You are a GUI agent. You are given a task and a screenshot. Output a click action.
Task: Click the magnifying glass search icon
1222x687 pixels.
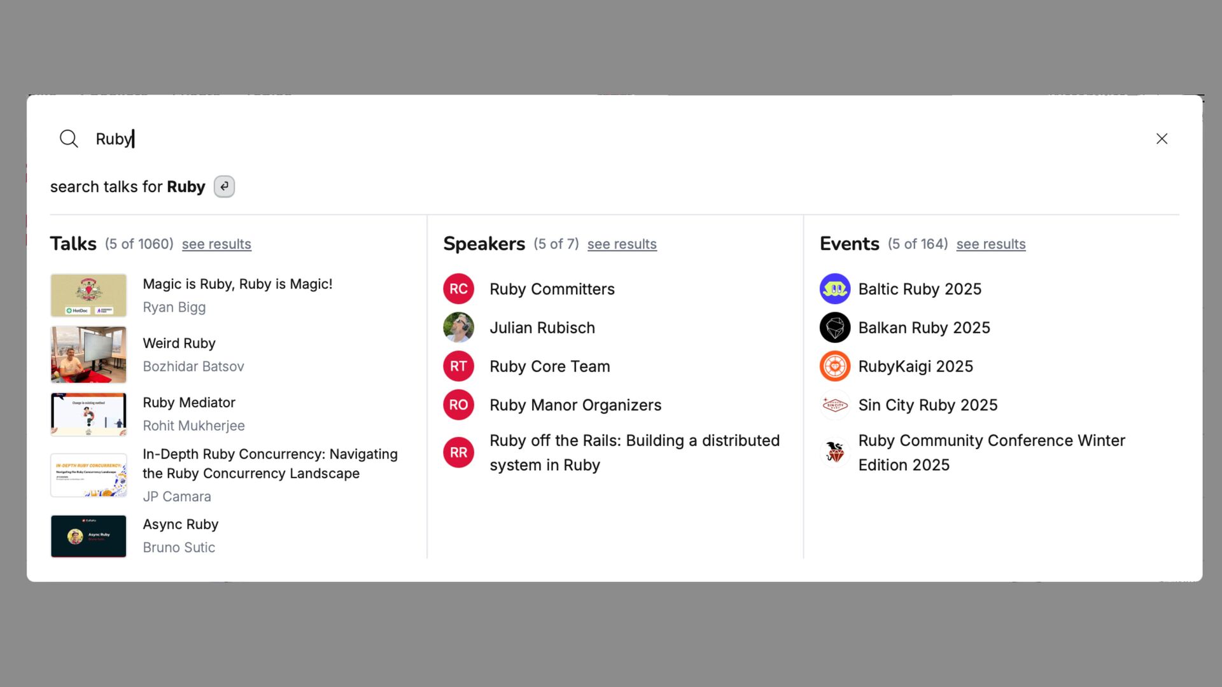(x=69, y=139)
